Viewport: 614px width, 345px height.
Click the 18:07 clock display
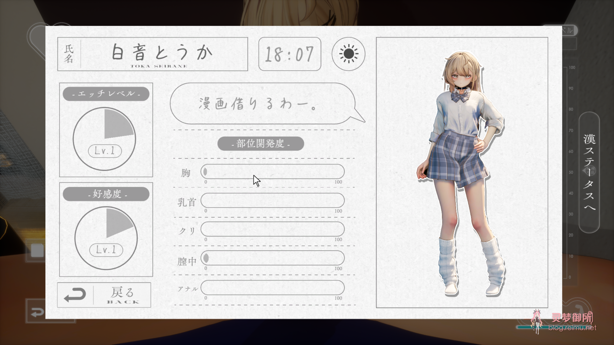tap(290, 54)
